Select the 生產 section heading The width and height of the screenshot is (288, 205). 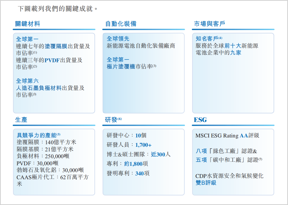click(21, 120)
